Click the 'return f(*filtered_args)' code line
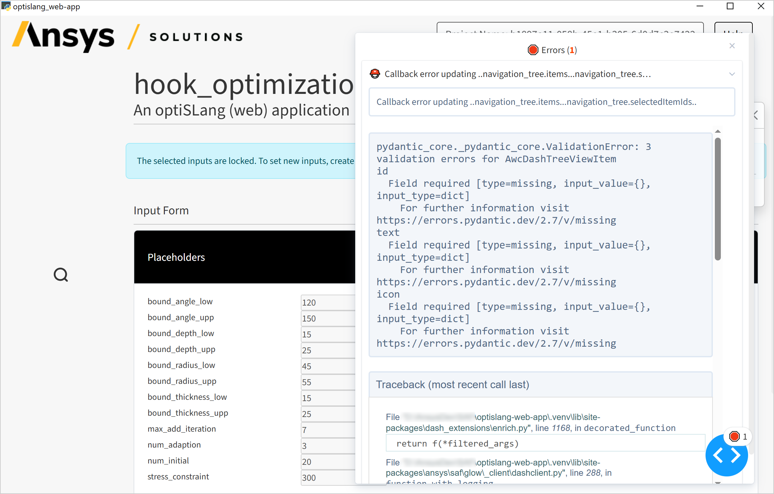Image resolution: width=774 pixels, height=494 pixels. (545, 443)
